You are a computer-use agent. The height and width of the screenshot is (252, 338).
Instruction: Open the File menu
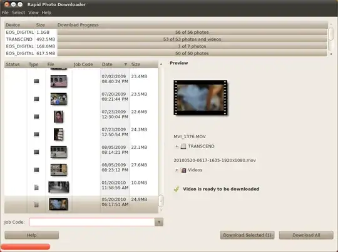click(x=5, y=13)
